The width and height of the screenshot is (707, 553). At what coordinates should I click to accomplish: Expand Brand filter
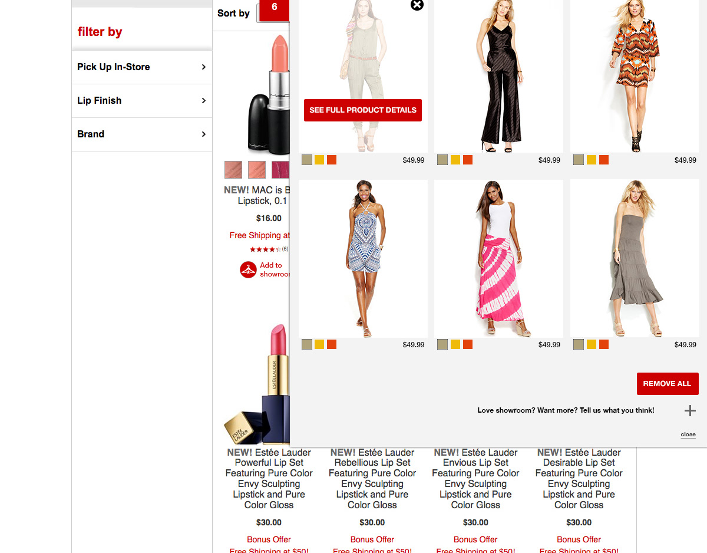[142, 134]
